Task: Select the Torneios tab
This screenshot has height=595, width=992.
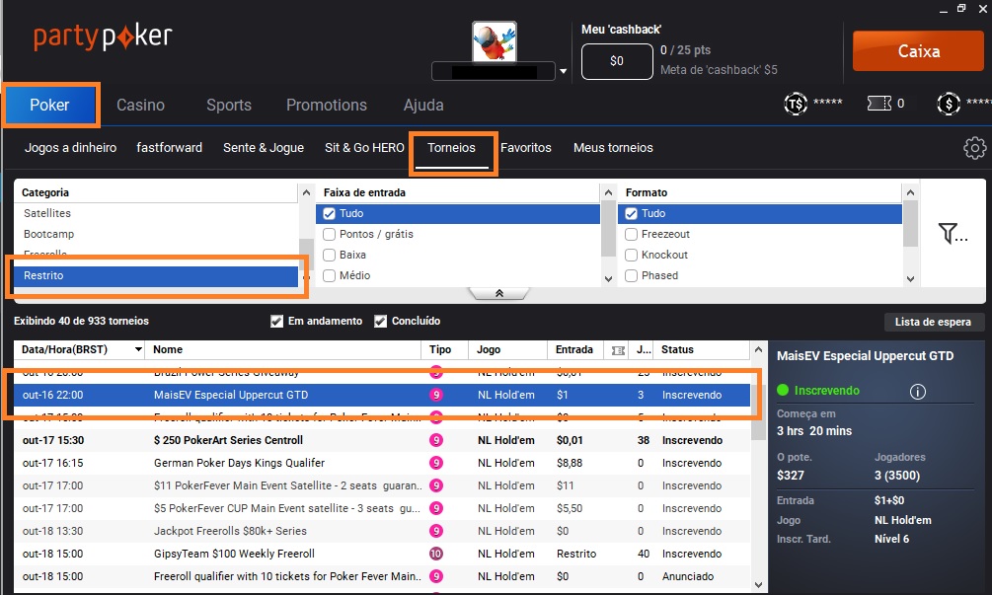Action: [451, 148]
